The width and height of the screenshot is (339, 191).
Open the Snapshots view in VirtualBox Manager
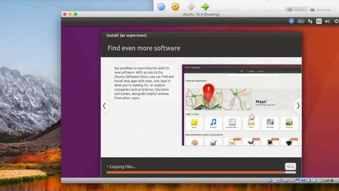coord(321,10)
